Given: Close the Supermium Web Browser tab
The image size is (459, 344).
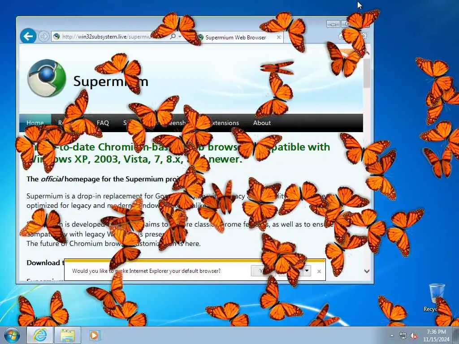Looking at the screenshot, I should click(279, 37).
